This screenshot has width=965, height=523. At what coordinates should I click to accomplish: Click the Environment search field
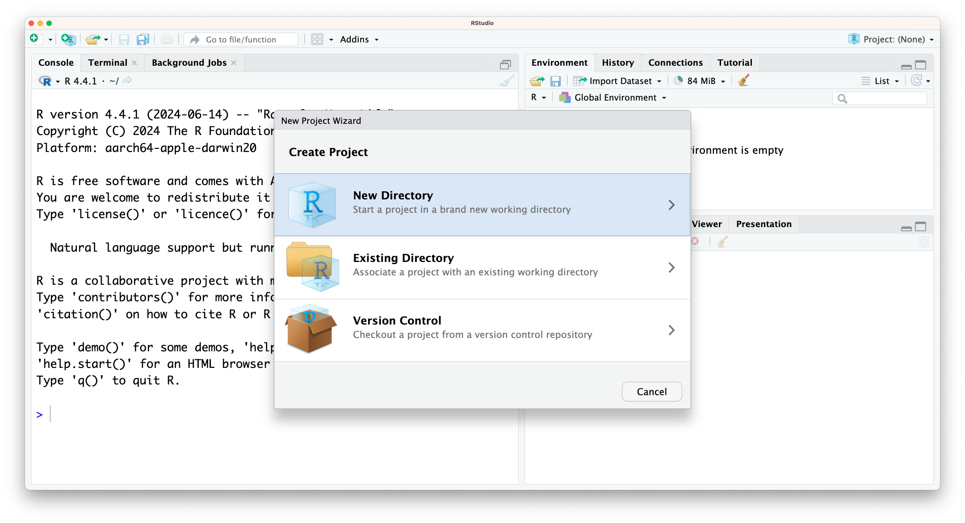click(x=879, y=98)
